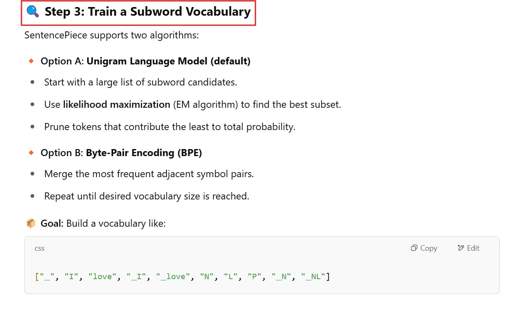Click the "Merge the most frequent" bullet
This screenshot has width=524, height=313.
point(149,174)
